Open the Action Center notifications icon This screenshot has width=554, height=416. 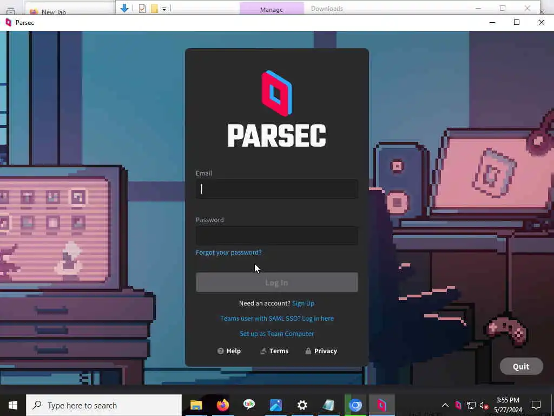[x=536, y=405]
